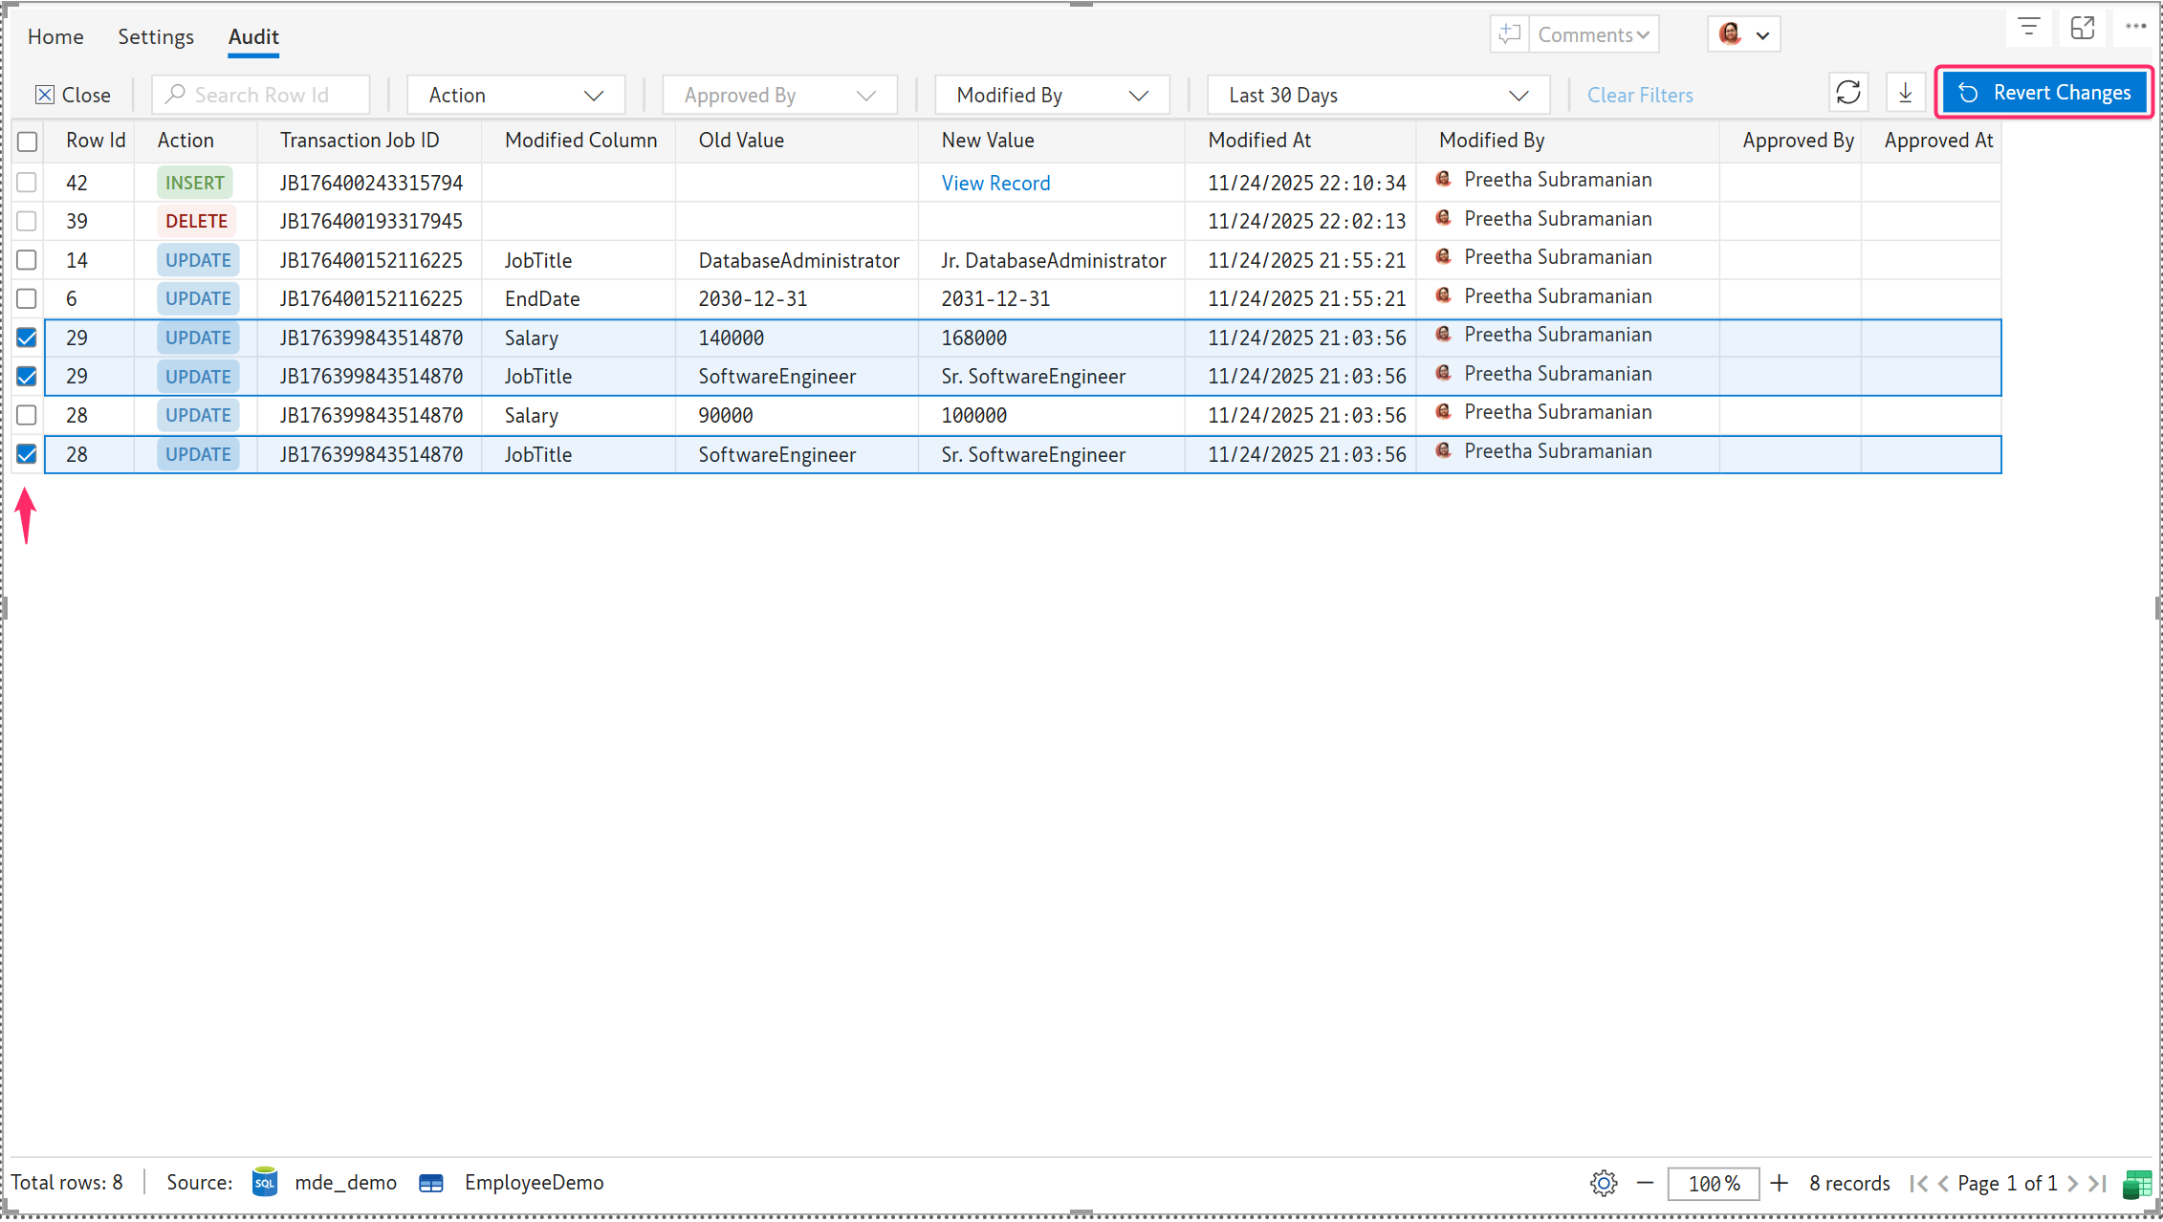Screen dimensions: 2163x1222
Task: Open the more options ellipsis menu
Action: pyautogui.click(x=2135, y=28)
